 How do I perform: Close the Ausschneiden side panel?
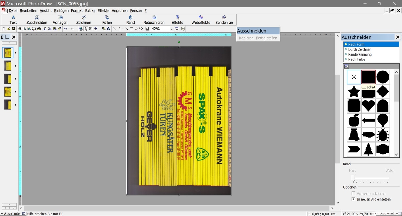tap(398, 37)
